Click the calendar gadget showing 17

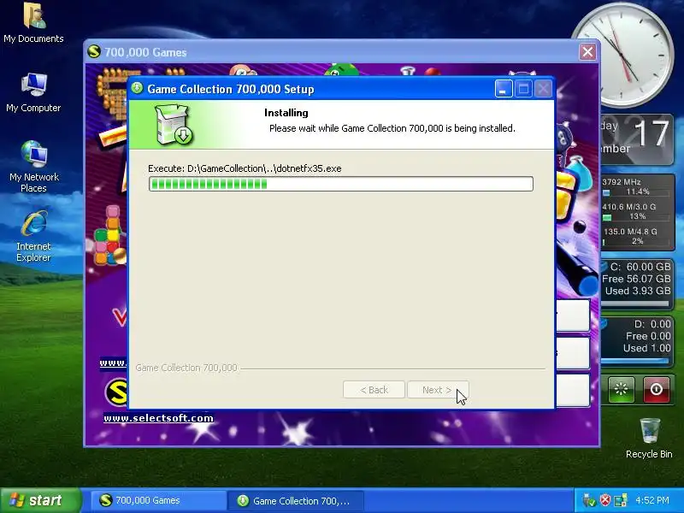click(637, 139)
